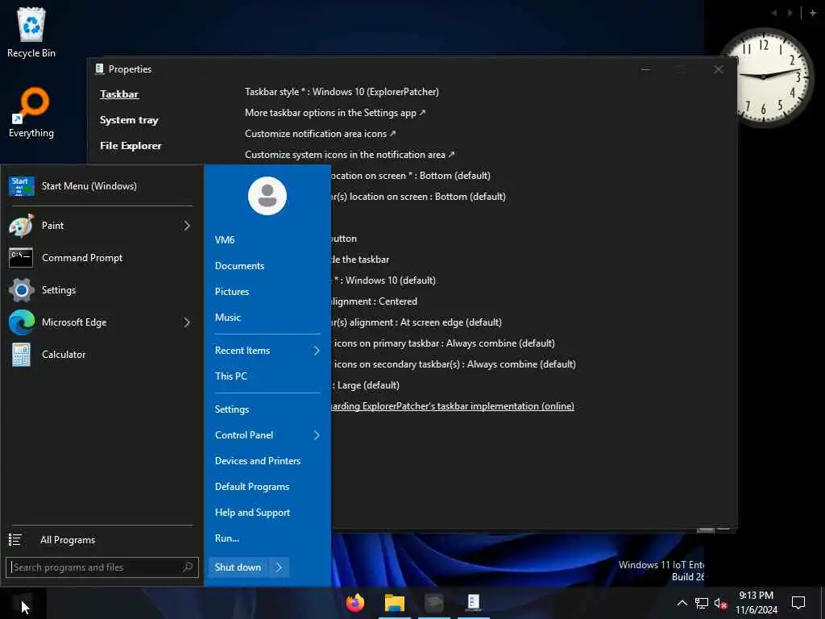
Task: Click the Properties app taskbar icon
Action: 474,602
